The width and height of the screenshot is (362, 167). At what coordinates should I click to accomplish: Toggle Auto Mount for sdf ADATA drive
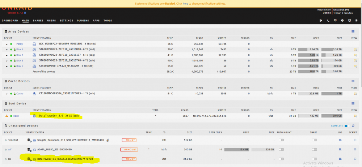(281, 150)
